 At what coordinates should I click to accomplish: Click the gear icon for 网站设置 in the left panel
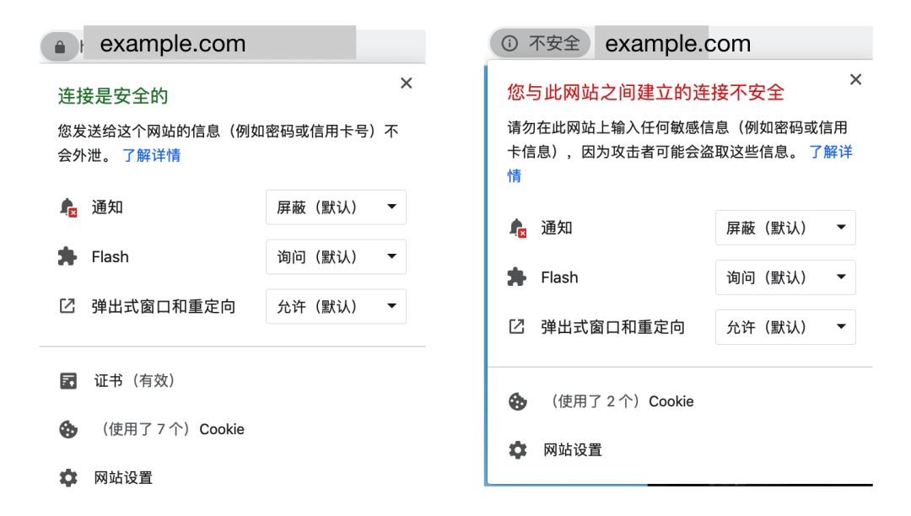tap(68, 478)
